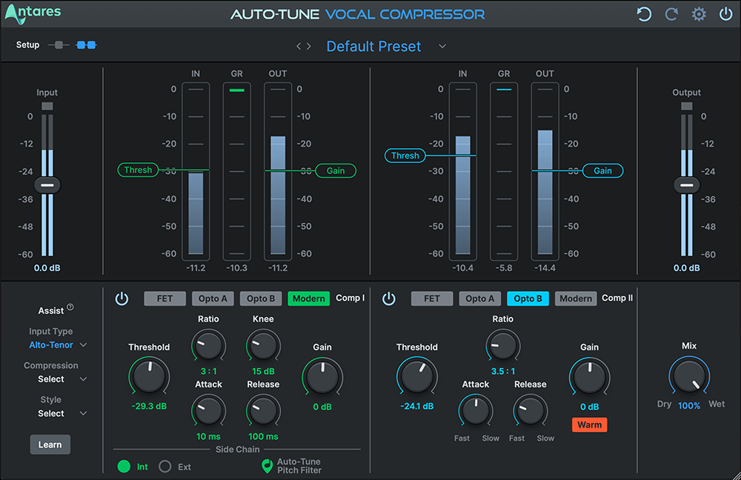Select Opto A model for Comp II
The height and width of the screenshot is (480, 741).
(x=479, y=298)
